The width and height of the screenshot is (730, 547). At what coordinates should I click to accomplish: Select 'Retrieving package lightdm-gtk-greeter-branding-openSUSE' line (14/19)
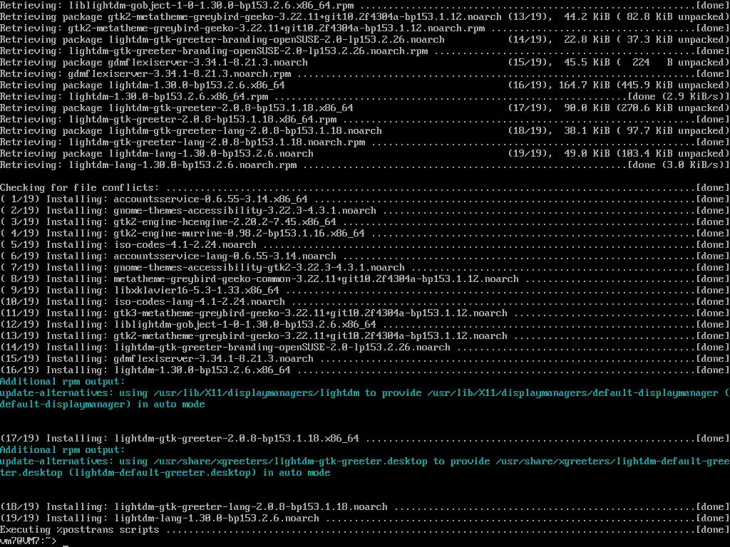pyautogui.click(x=365, y=40)
